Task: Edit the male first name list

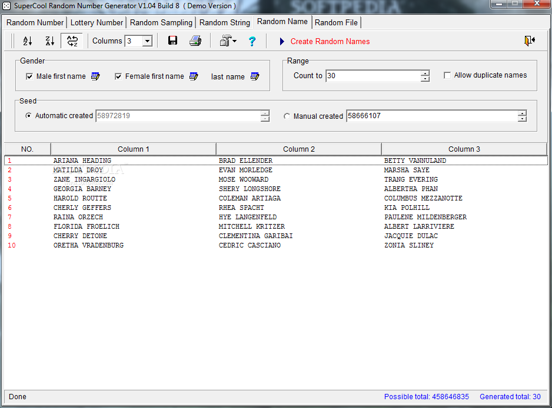Action: point(95,76)
